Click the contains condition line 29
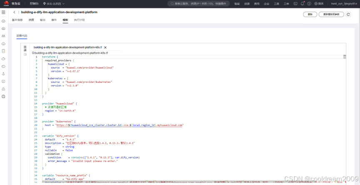 [94, 157]
